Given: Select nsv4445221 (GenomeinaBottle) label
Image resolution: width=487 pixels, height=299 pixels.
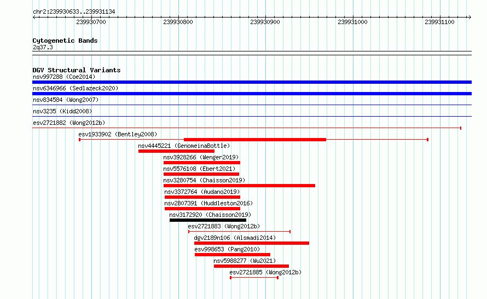Looking at the screenshot, I should pyautogui.click(x=184, y=146).
